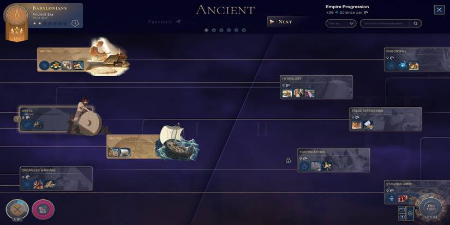Select the last era pagination dot
The image size is (450, 225).
coord(244,30)
